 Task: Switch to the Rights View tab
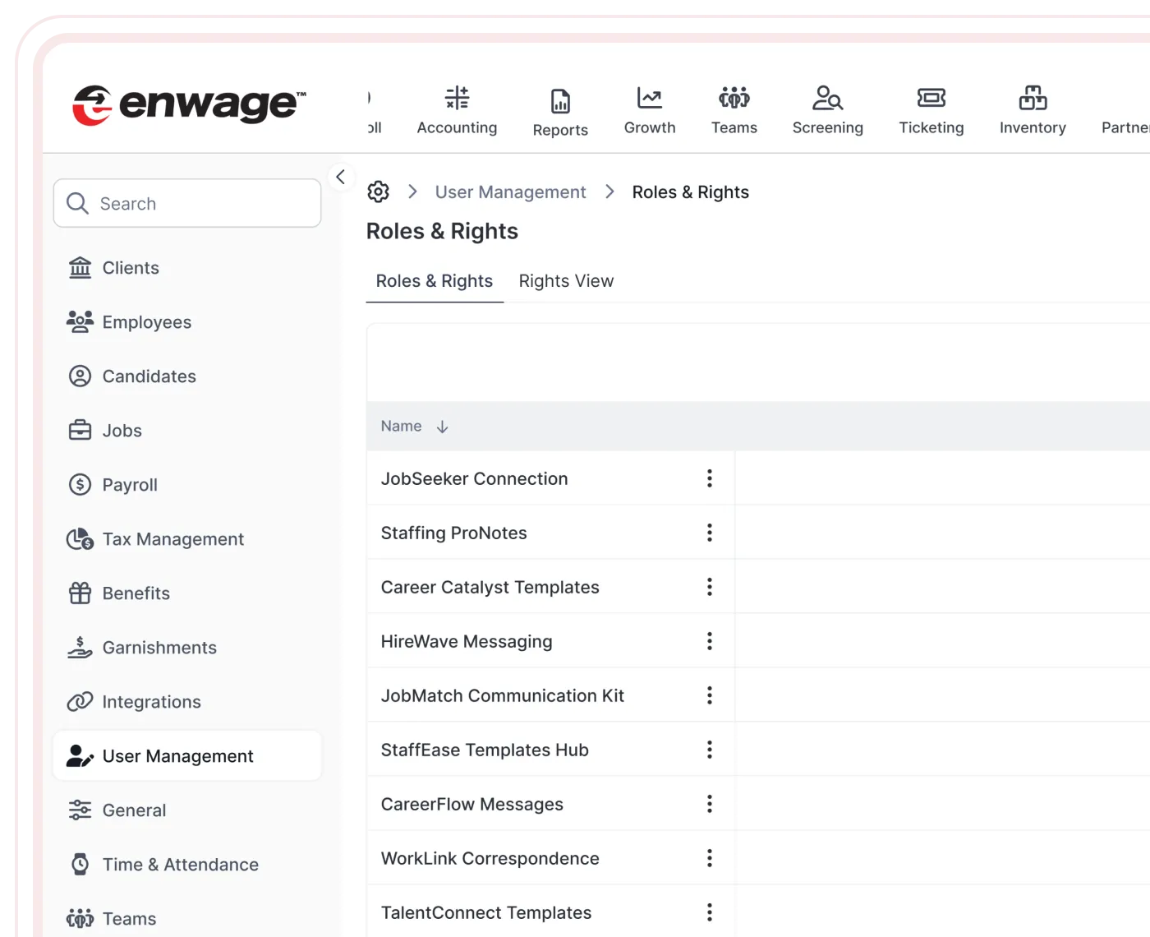(x=566, y=281)
